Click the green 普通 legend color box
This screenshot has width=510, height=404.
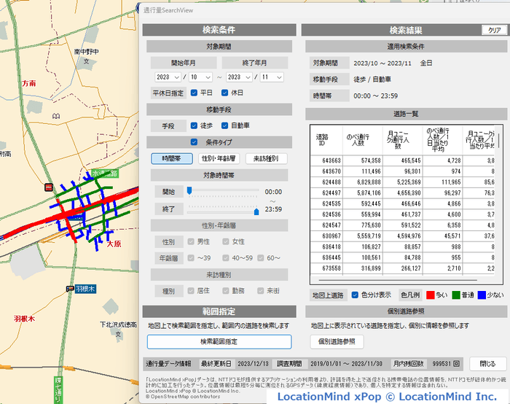[457, 295]
